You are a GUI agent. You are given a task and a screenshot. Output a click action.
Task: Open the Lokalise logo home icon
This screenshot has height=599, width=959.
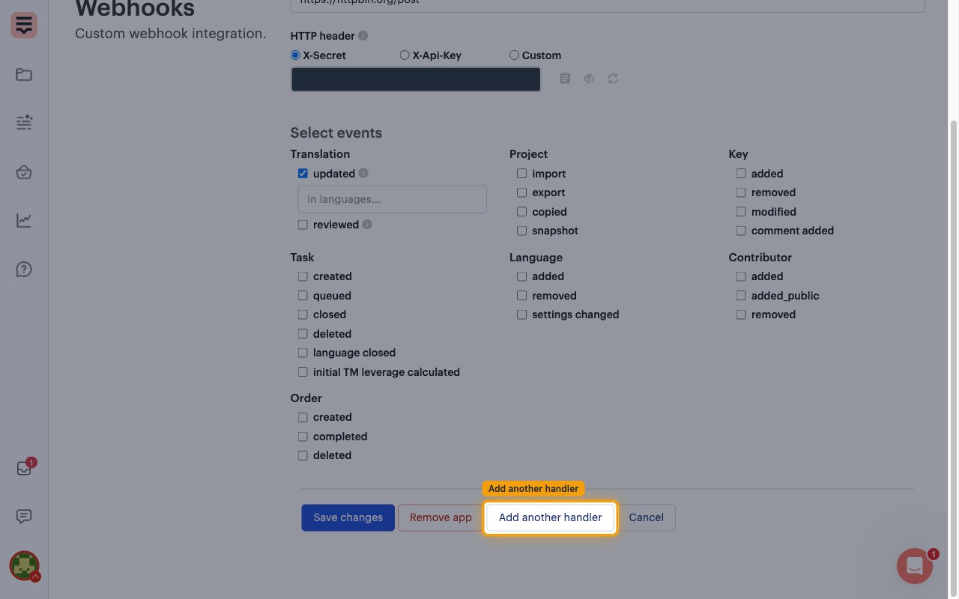click(x=24, y=25)
